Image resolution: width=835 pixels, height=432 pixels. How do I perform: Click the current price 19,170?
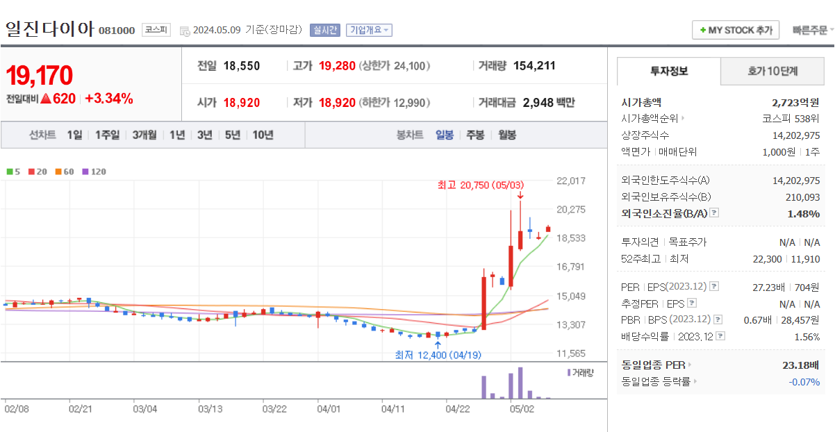coord(40,76)
